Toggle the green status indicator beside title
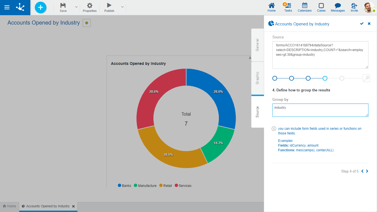This screenshot has height=212, width=377. point(87,23)
